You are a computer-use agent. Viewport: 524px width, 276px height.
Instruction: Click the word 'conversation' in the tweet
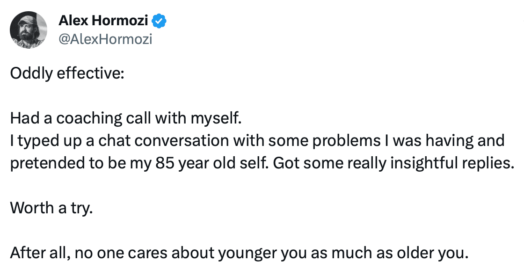(x=182, y=141)
